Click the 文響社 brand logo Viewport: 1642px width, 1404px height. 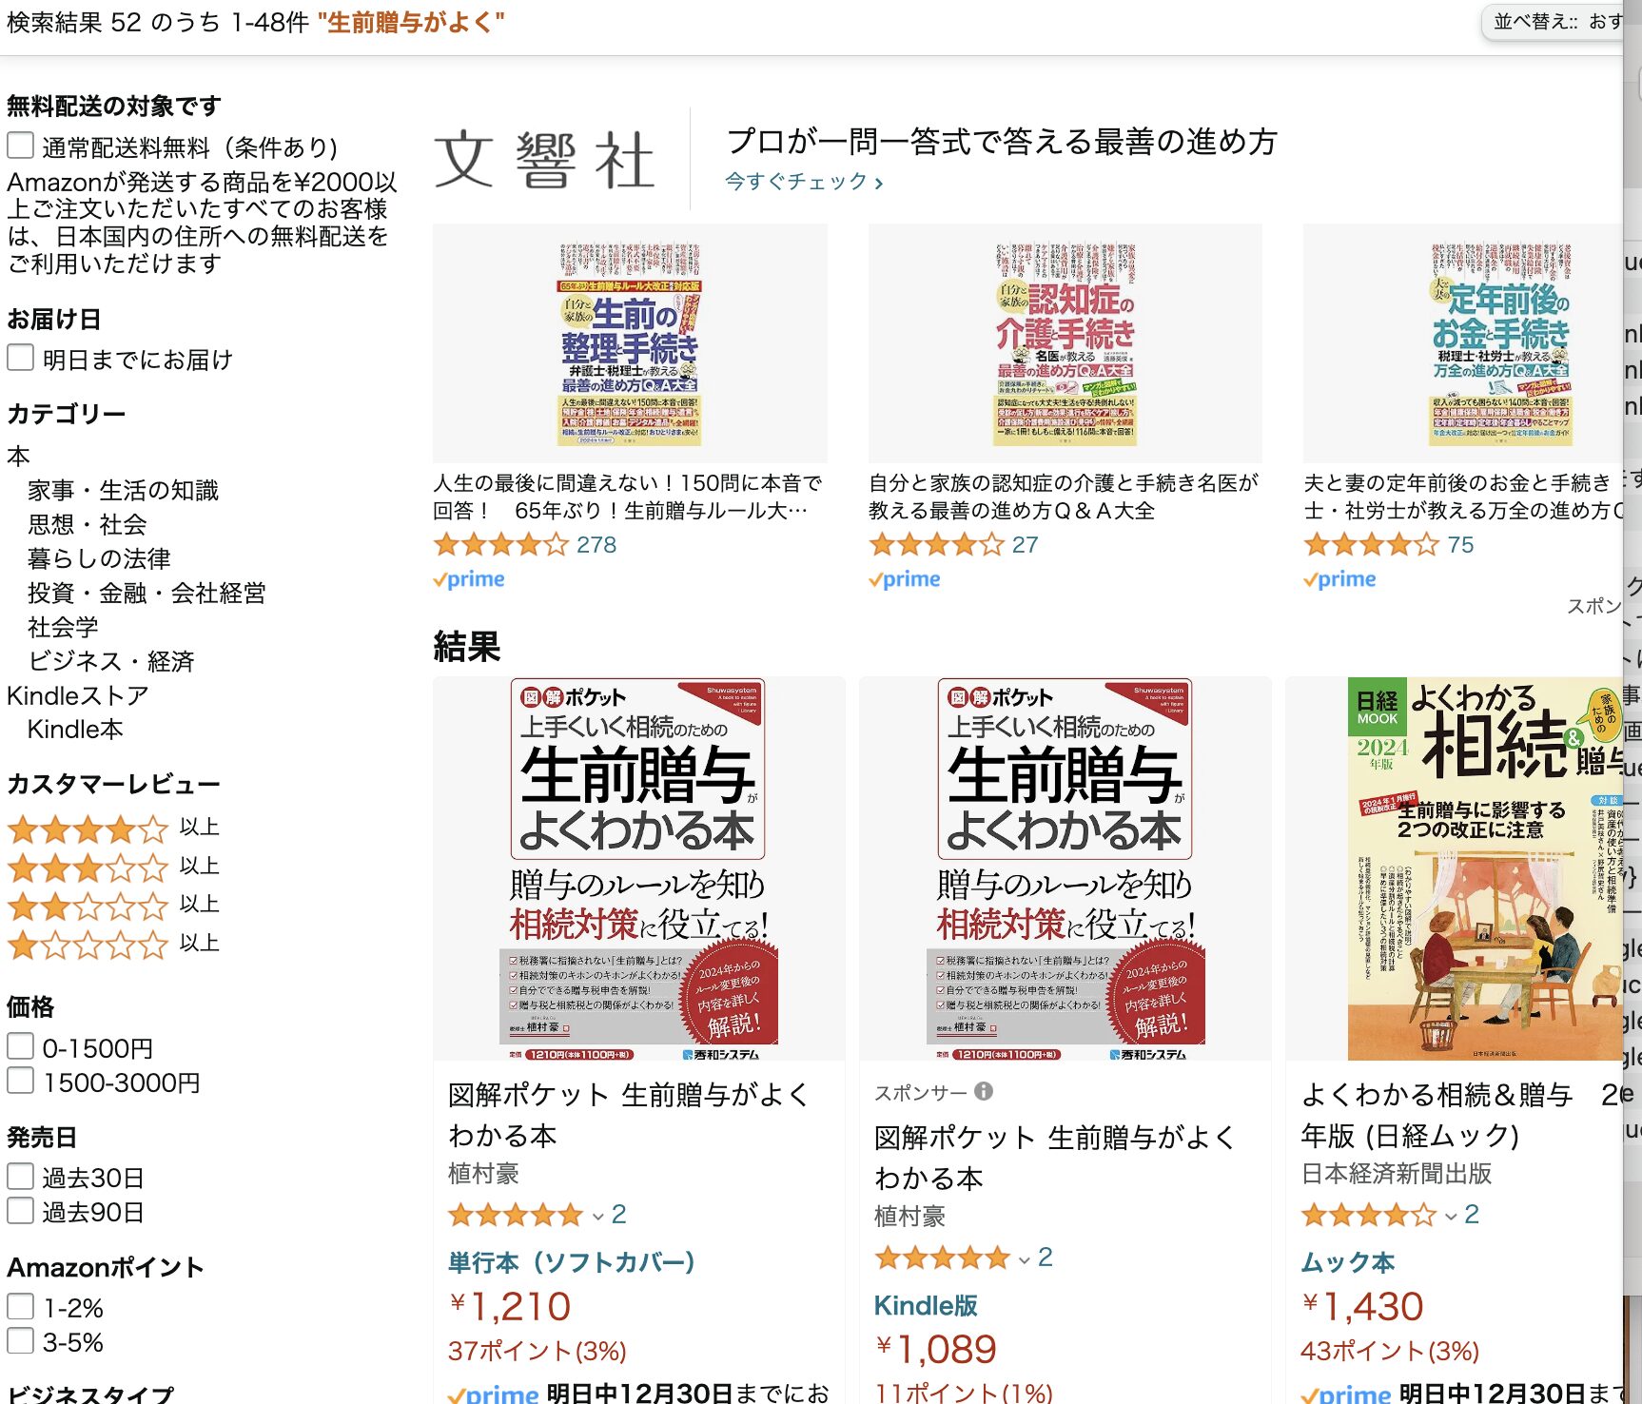tap(546, 160)
